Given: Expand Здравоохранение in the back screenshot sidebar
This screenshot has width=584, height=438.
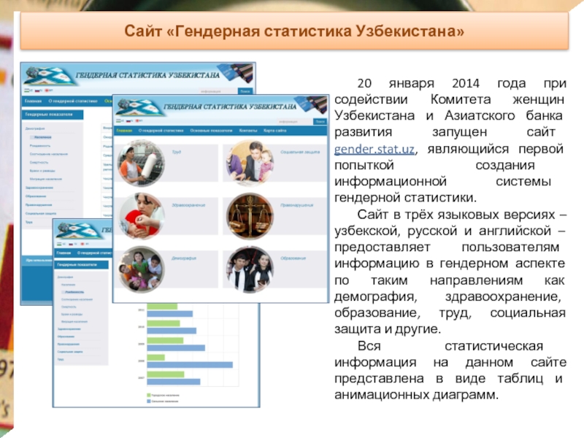Looking at the screenshot, I should click(x=40, y=187).
